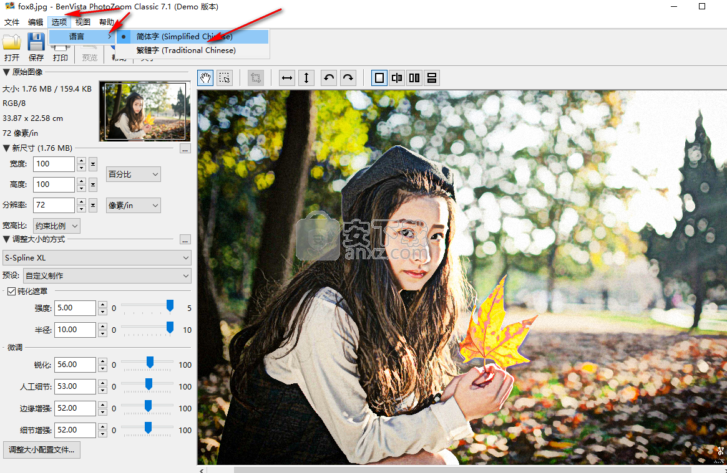
Task: Collapse the 调整大小的方式 resize method section
Action: (x=6, y=239)
